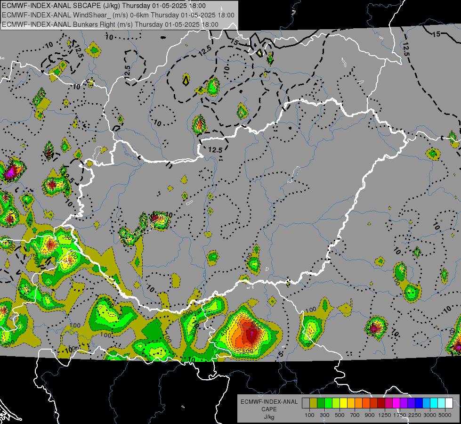Click the rotated 5 contour label
The image size is (461, 424).
pos(281,354)
